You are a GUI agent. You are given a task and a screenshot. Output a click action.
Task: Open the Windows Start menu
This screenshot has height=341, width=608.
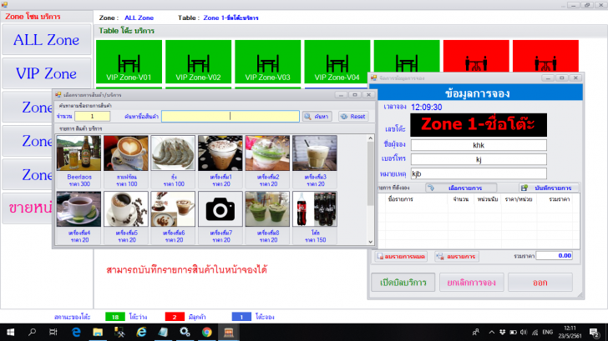11,332
